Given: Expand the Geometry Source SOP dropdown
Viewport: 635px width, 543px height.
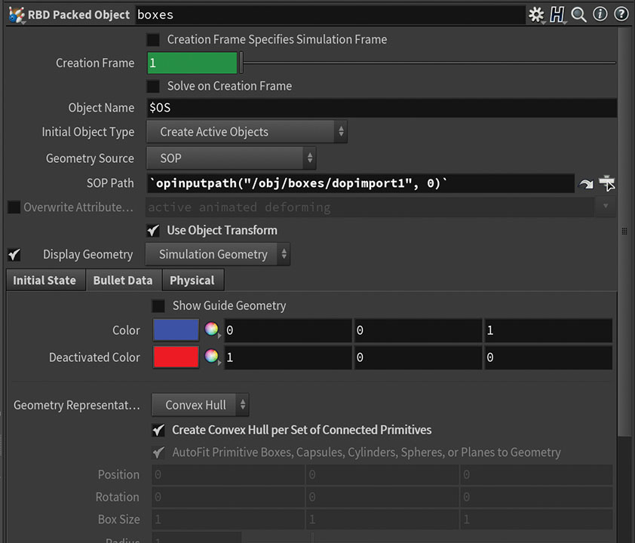Looking at the screenshot, I should point(232,158).
